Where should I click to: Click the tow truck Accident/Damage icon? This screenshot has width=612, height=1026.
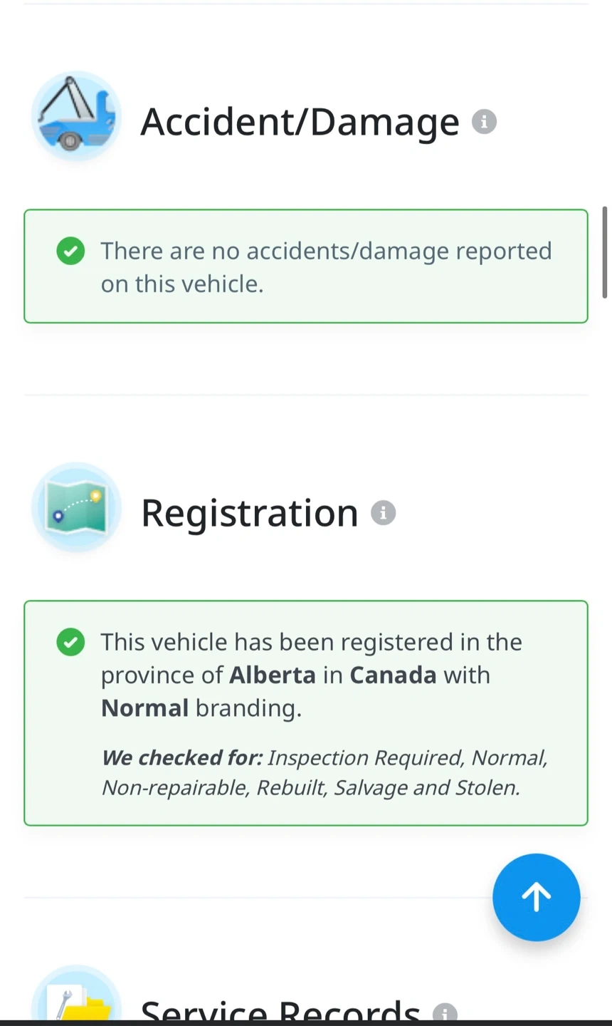76,116
